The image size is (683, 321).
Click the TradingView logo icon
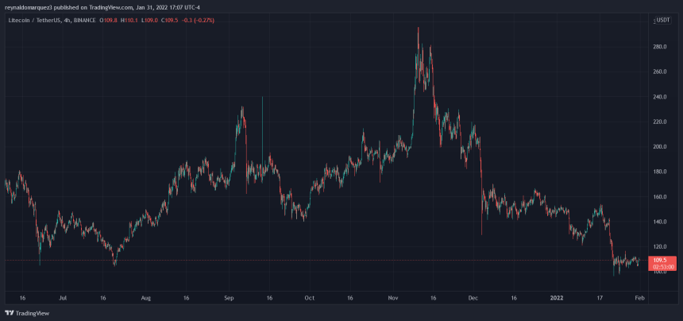coord(10,313)
